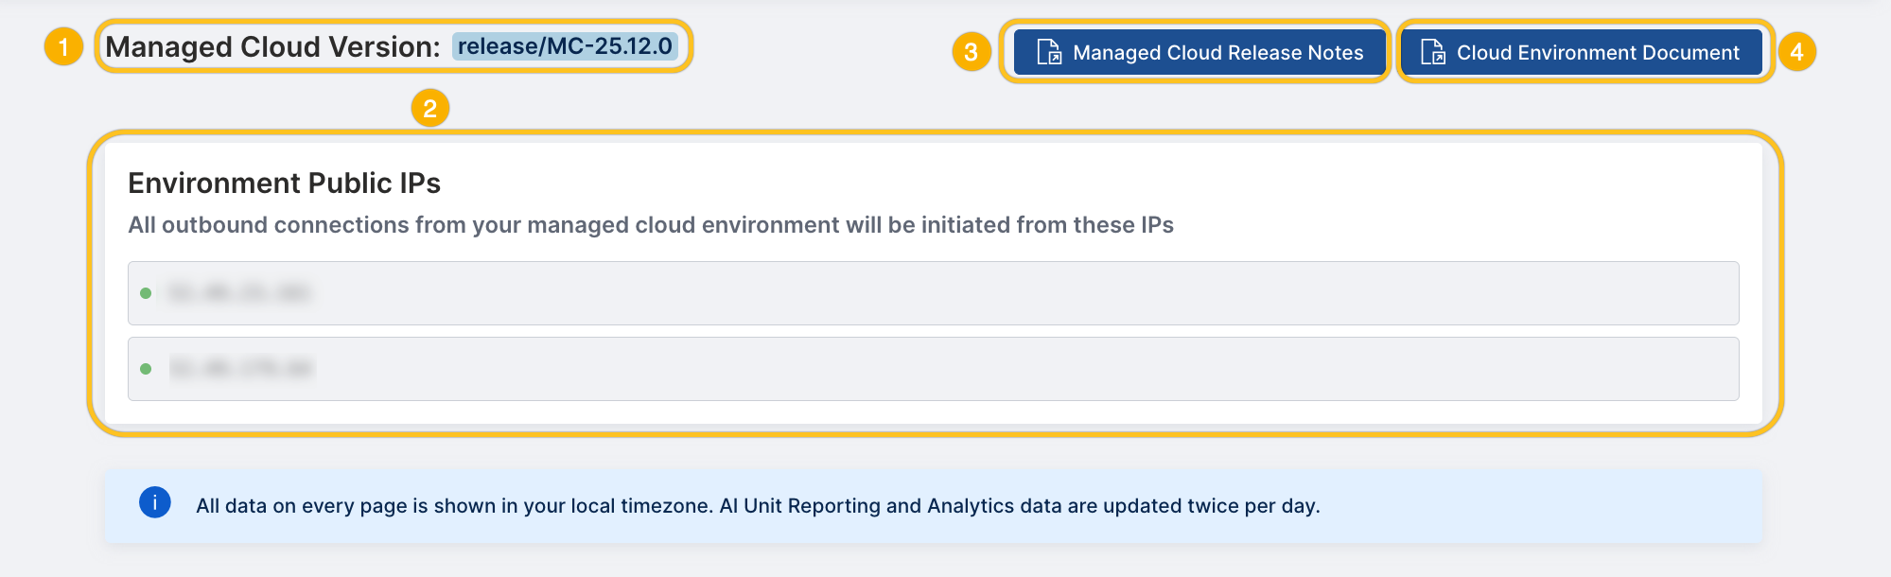Open the Managed Cloud Release Notes
The width and height of the screenshot is (1891, 577).
[1198, 53]
